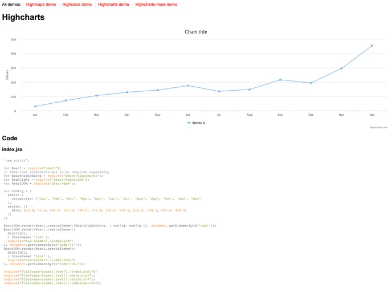Click the 'index.jsx' file heading
This screenshot has width=392, height=292.
(x=13, y=149)
